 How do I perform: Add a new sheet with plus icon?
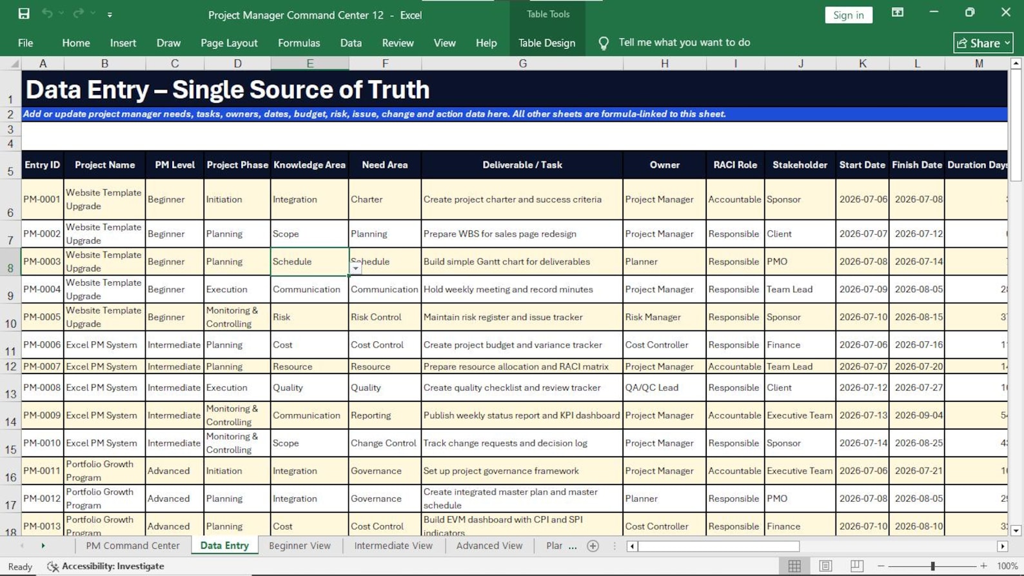point(593,546)
